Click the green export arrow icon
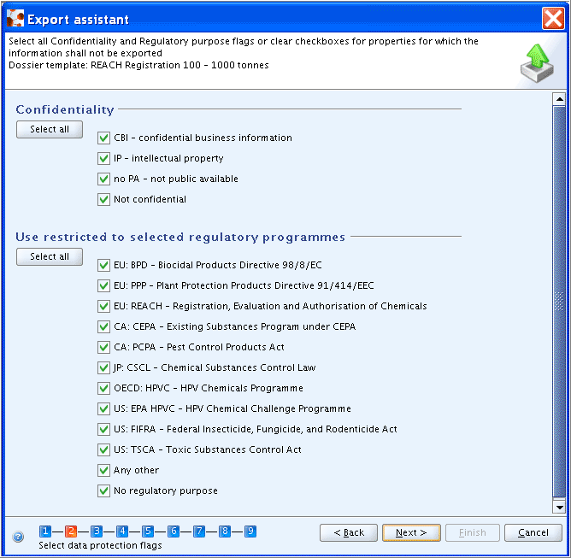This screenshot has height=558, width=571. click(x=537, y=63)
